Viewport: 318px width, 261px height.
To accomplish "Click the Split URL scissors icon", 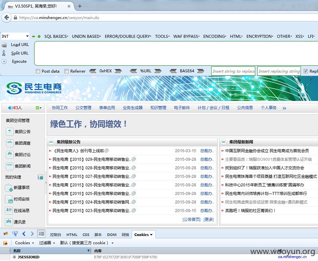I will click(4, 53).
